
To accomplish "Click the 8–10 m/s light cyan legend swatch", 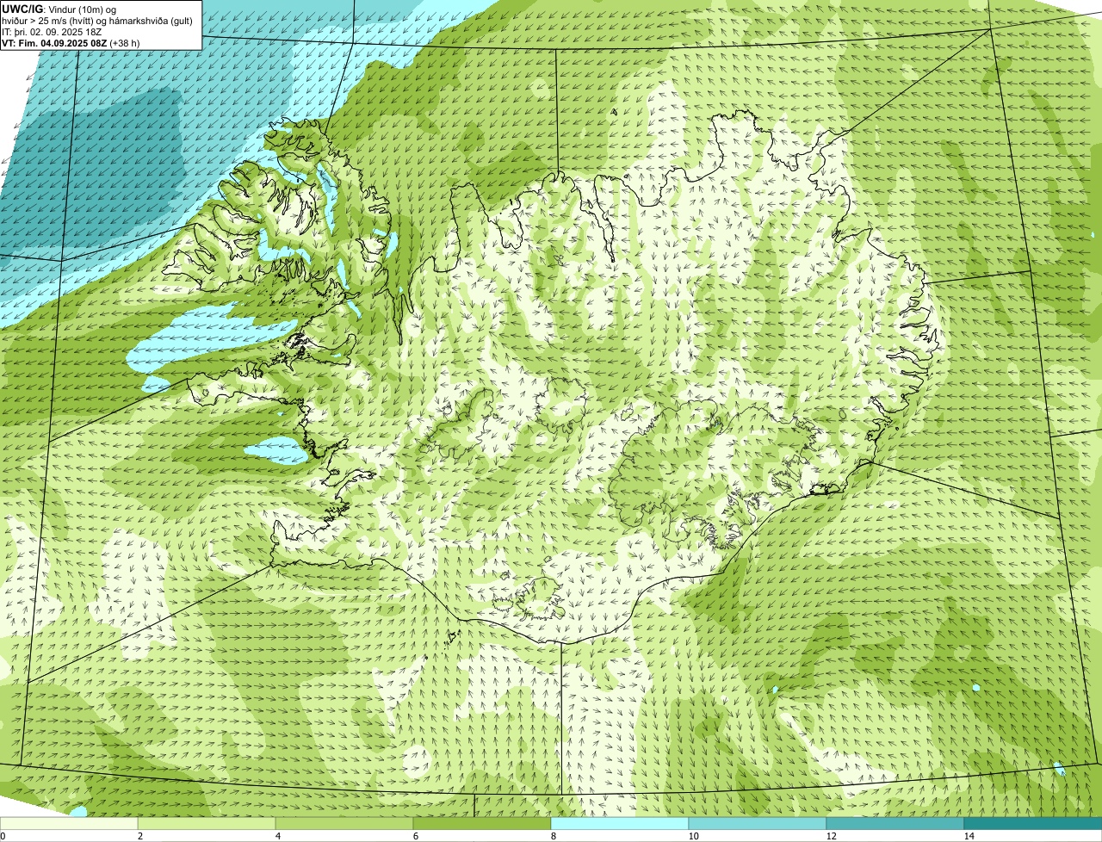I will [x=620, y=824].
